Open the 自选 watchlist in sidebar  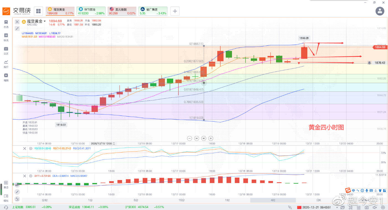point(6,24)
